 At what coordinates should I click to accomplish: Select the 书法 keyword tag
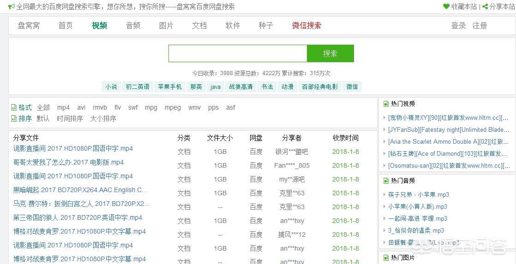click(x=267, y=87)
